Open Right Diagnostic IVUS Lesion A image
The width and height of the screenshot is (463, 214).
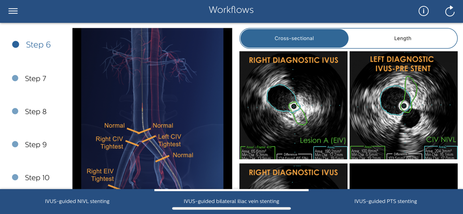293,105
